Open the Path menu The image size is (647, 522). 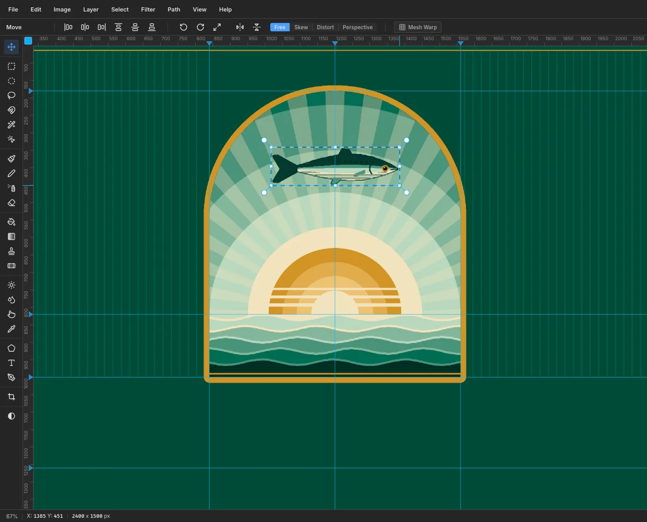174,9
